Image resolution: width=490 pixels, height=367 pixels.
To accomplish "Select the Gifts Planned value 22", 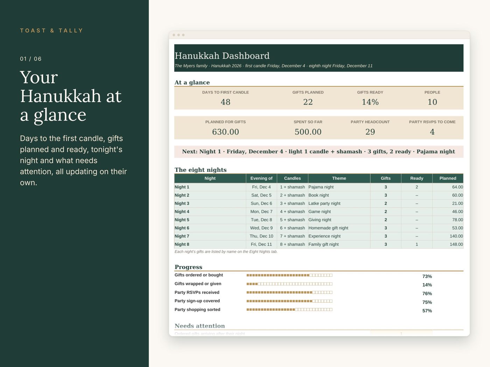I will tap(308, 102).
